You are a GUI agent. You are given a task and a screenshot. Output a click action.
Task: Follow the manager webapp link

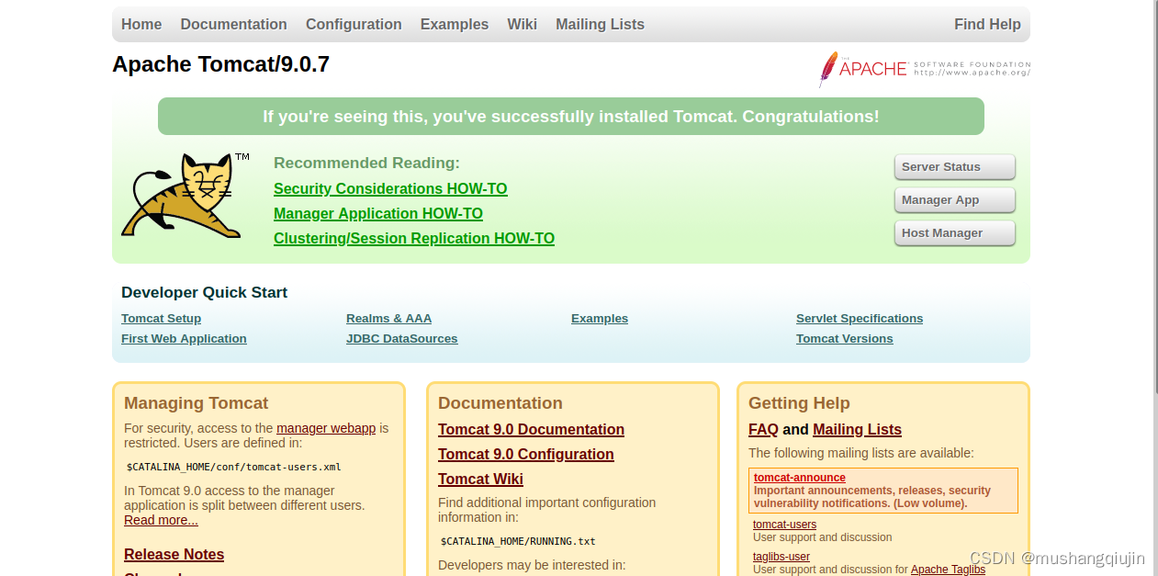click(x=326, y=428)
